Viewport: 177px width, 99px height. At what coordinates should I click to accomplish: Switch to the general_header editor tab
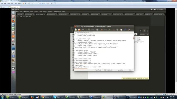pos(129,14)
